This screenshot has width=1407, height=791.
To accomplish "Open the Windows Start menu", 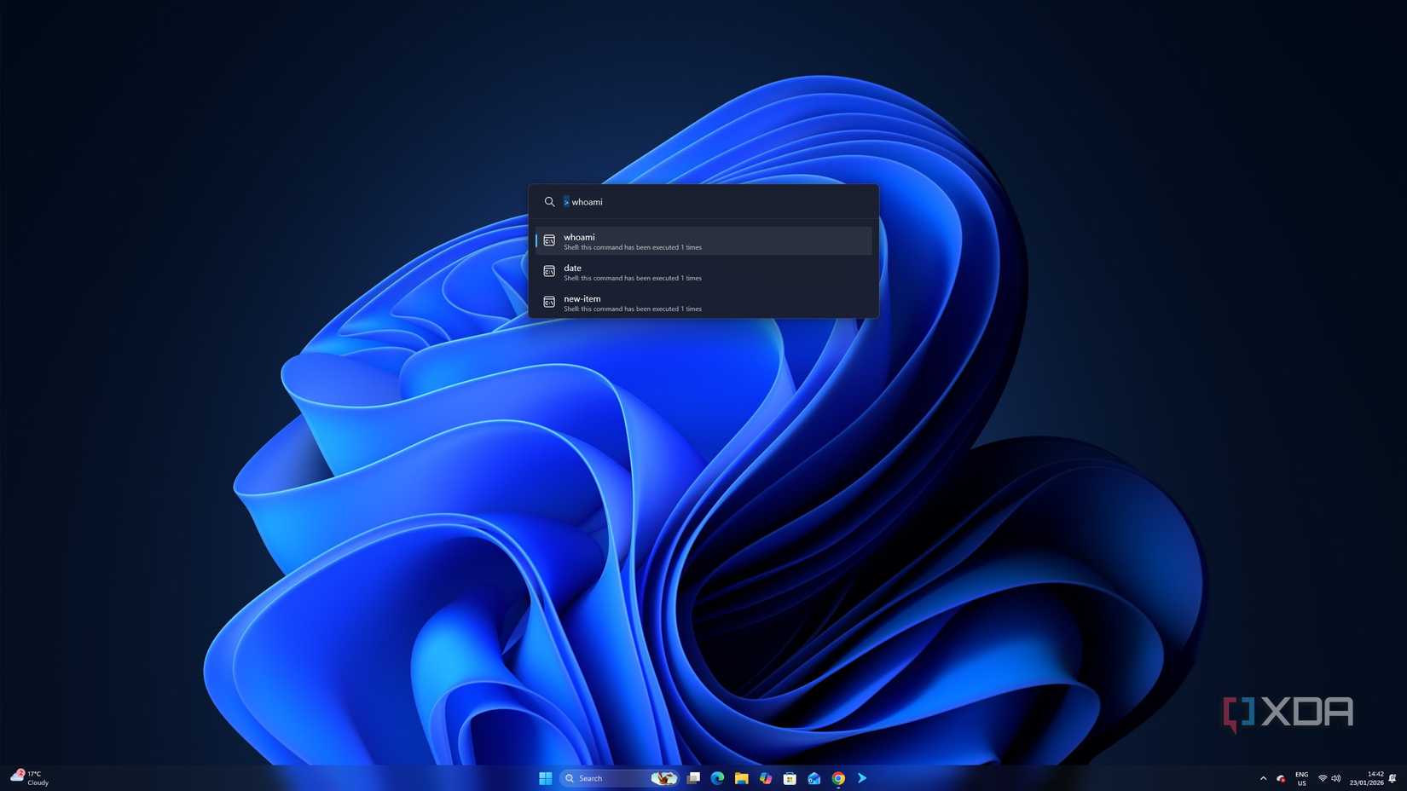I will 546,778.
